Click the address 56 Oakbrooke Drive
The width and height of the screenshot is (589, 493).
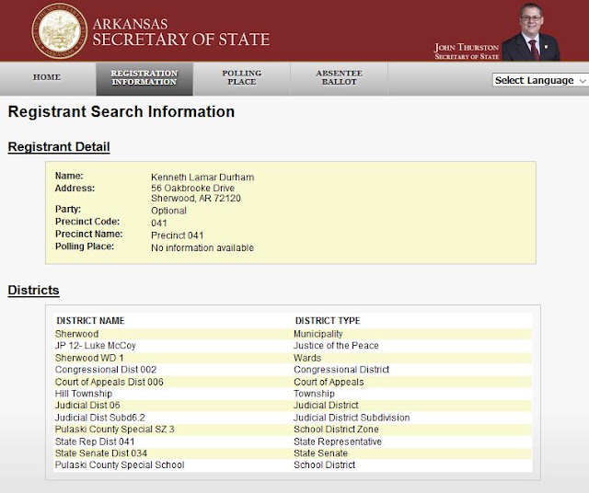click(x=192, y=189)
